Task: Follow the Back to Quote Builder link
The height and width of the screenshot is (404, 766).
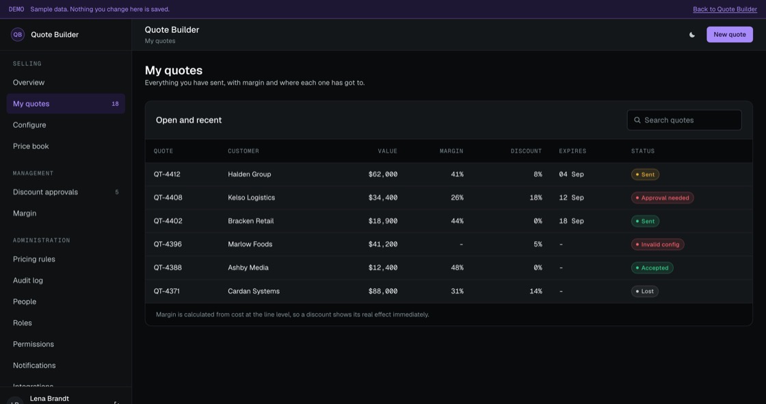Action: 724,10
